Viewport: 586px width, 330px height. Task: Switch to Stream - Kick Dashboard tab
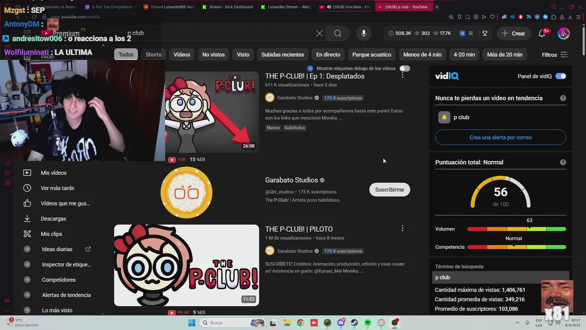tap(227, 7)
